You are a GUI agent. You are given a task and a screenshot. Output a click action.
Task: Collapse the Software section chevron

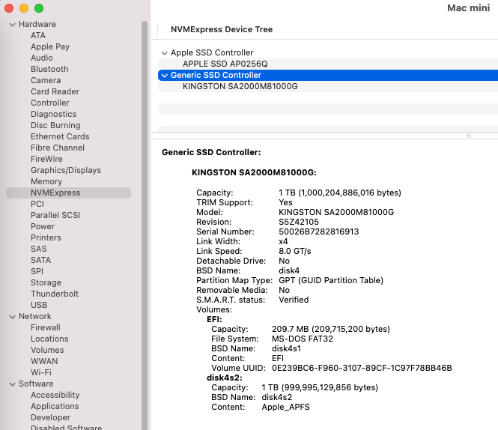point(13,384)
